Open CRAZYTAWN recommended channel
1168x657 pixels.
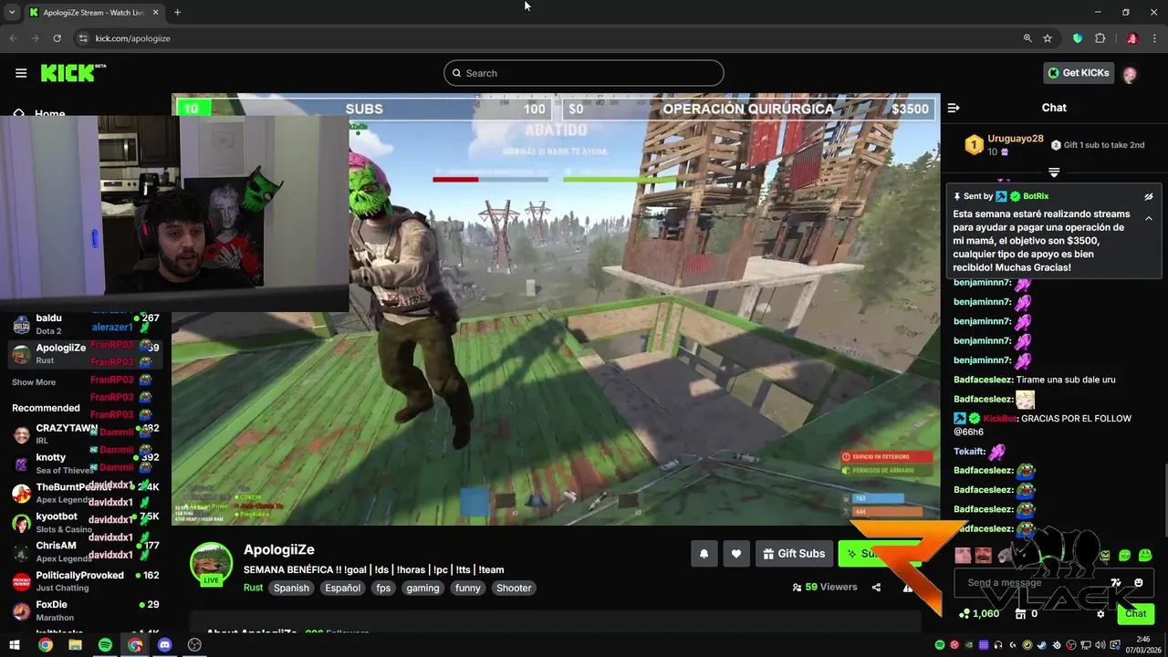(86, 434)
